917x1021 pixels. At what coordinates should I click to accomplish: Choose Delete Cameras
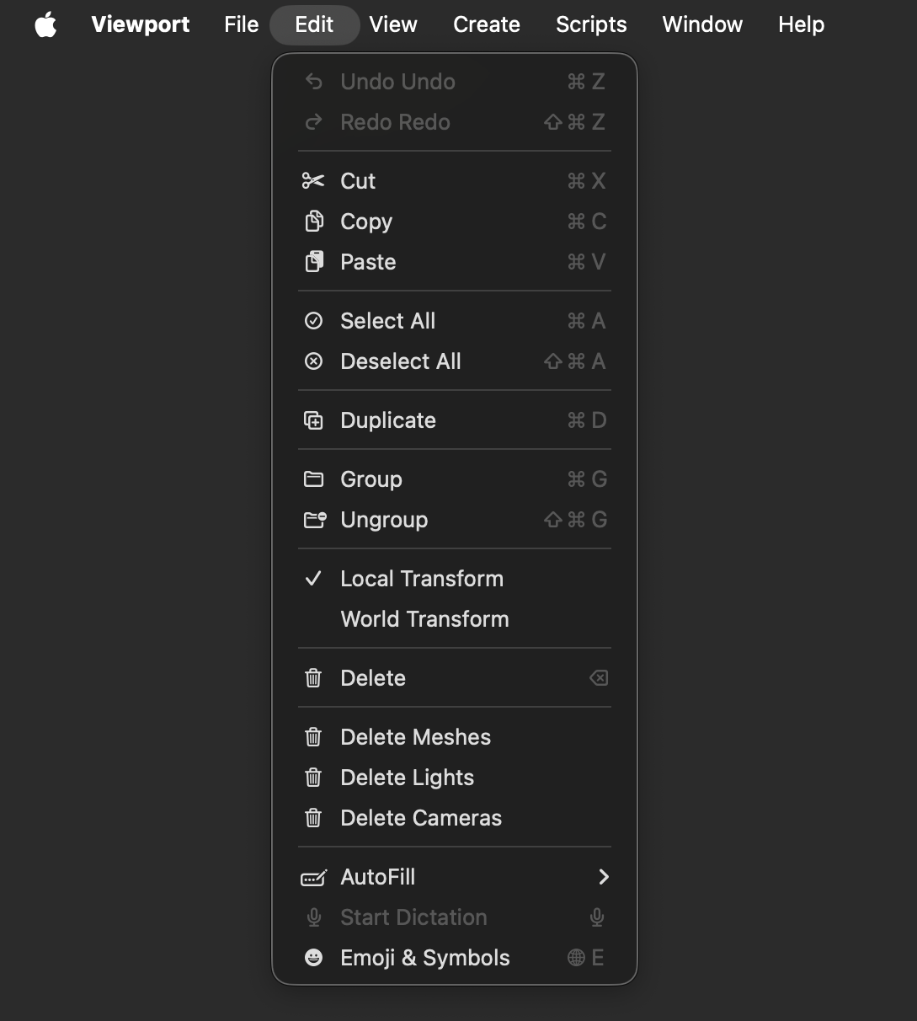click(455, 818)
